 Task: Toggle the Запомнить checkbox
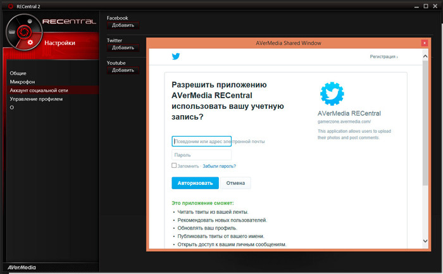click(174, 166)
